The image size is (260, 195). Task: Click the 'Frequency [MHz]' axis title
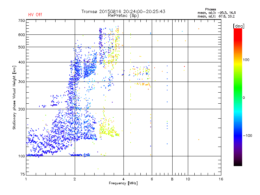[123, 183]
